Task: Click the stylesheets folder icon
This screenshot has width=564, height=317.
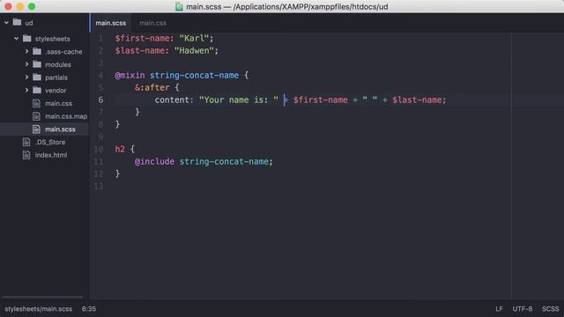Action: tap(27, 38)
